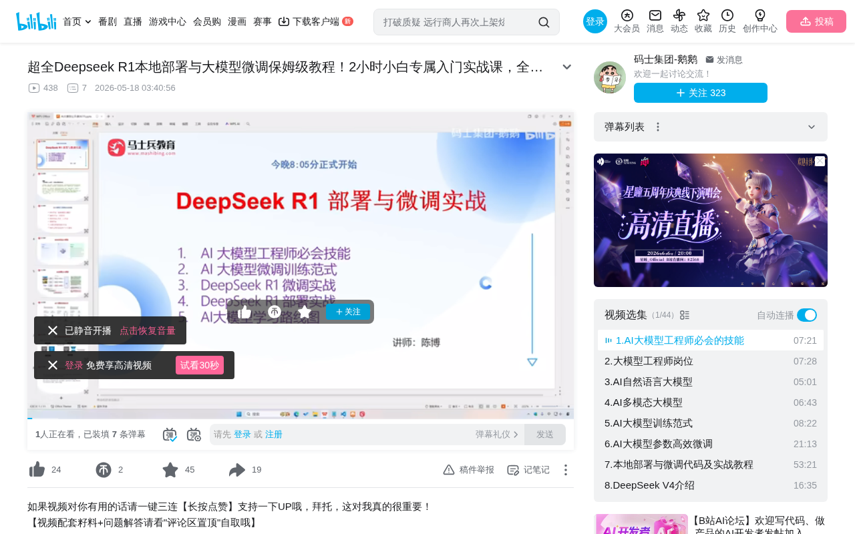
Task: Click the overlay 关注 button on the video
Action: [x=348, y=312]
